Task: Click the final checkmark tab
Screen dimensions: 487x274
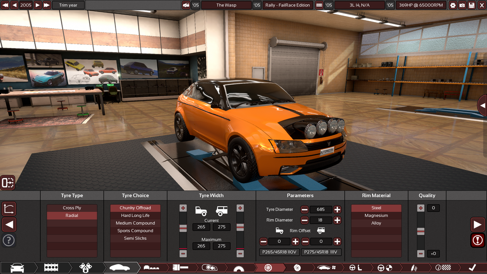Action: (472, 268)
